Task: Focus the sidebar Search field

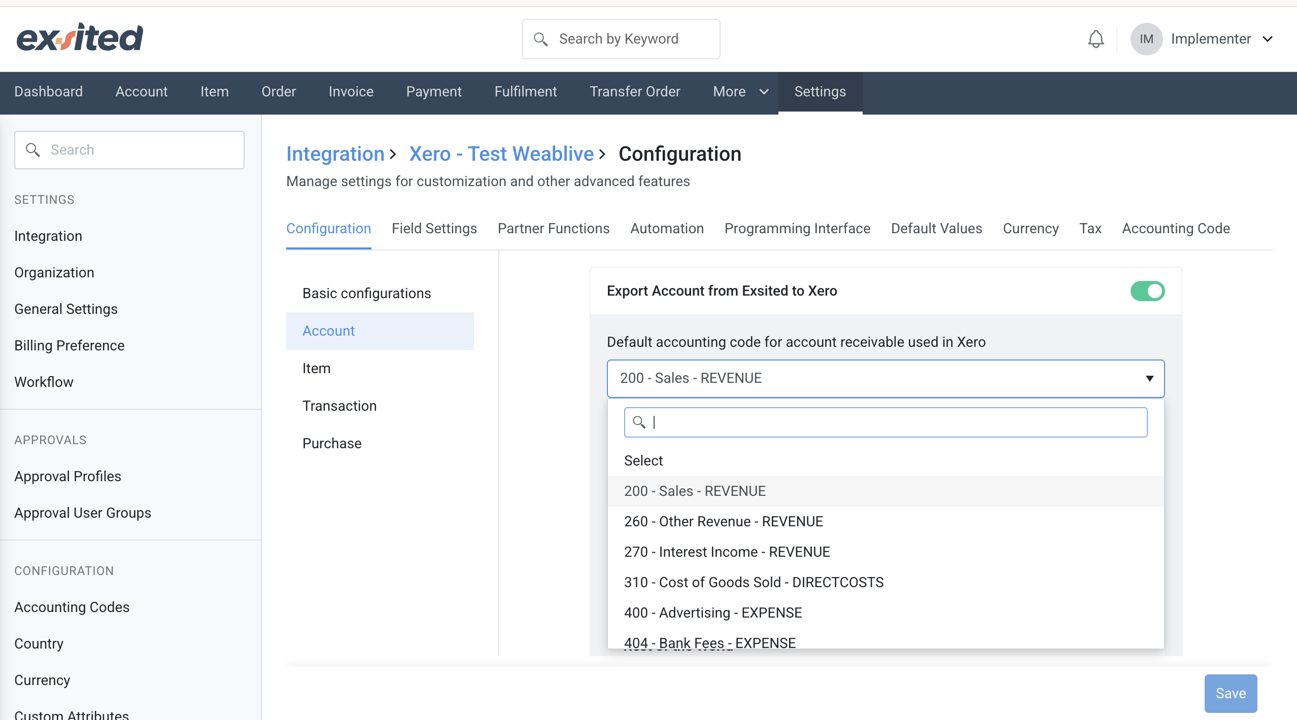Action: click(x=129, y=150)
